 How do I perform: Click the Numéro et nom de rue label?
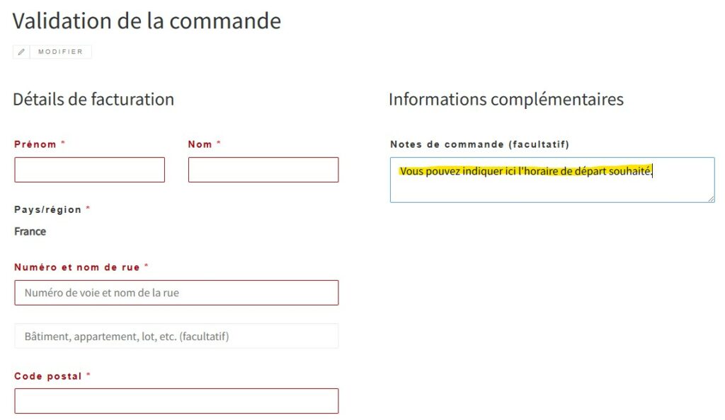[x=76, y=267]
